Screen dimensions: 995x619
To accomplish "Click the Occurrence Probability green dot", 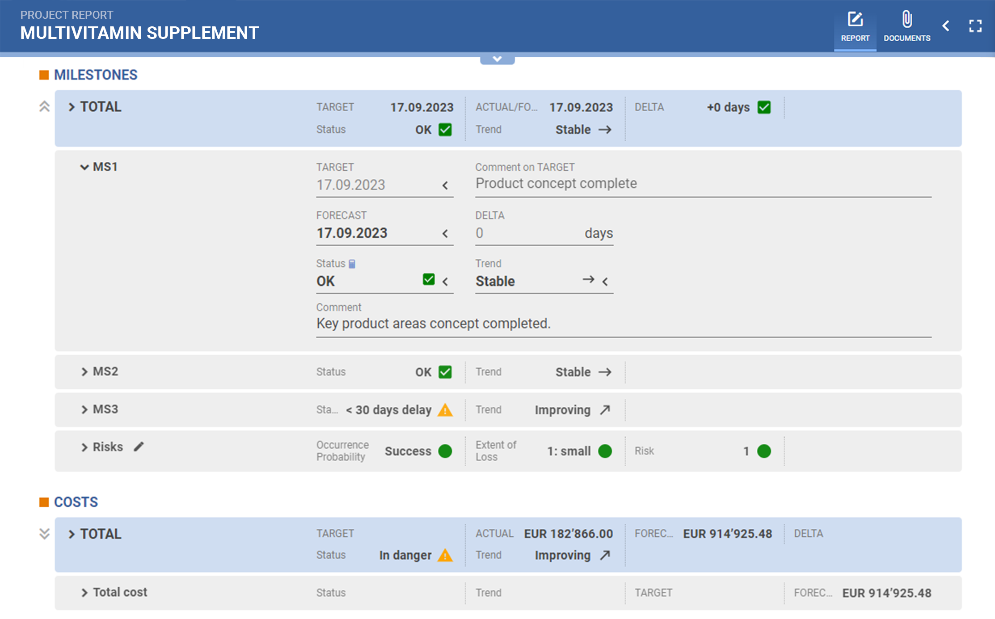I will pyautogui.click(x=445, y=451).
